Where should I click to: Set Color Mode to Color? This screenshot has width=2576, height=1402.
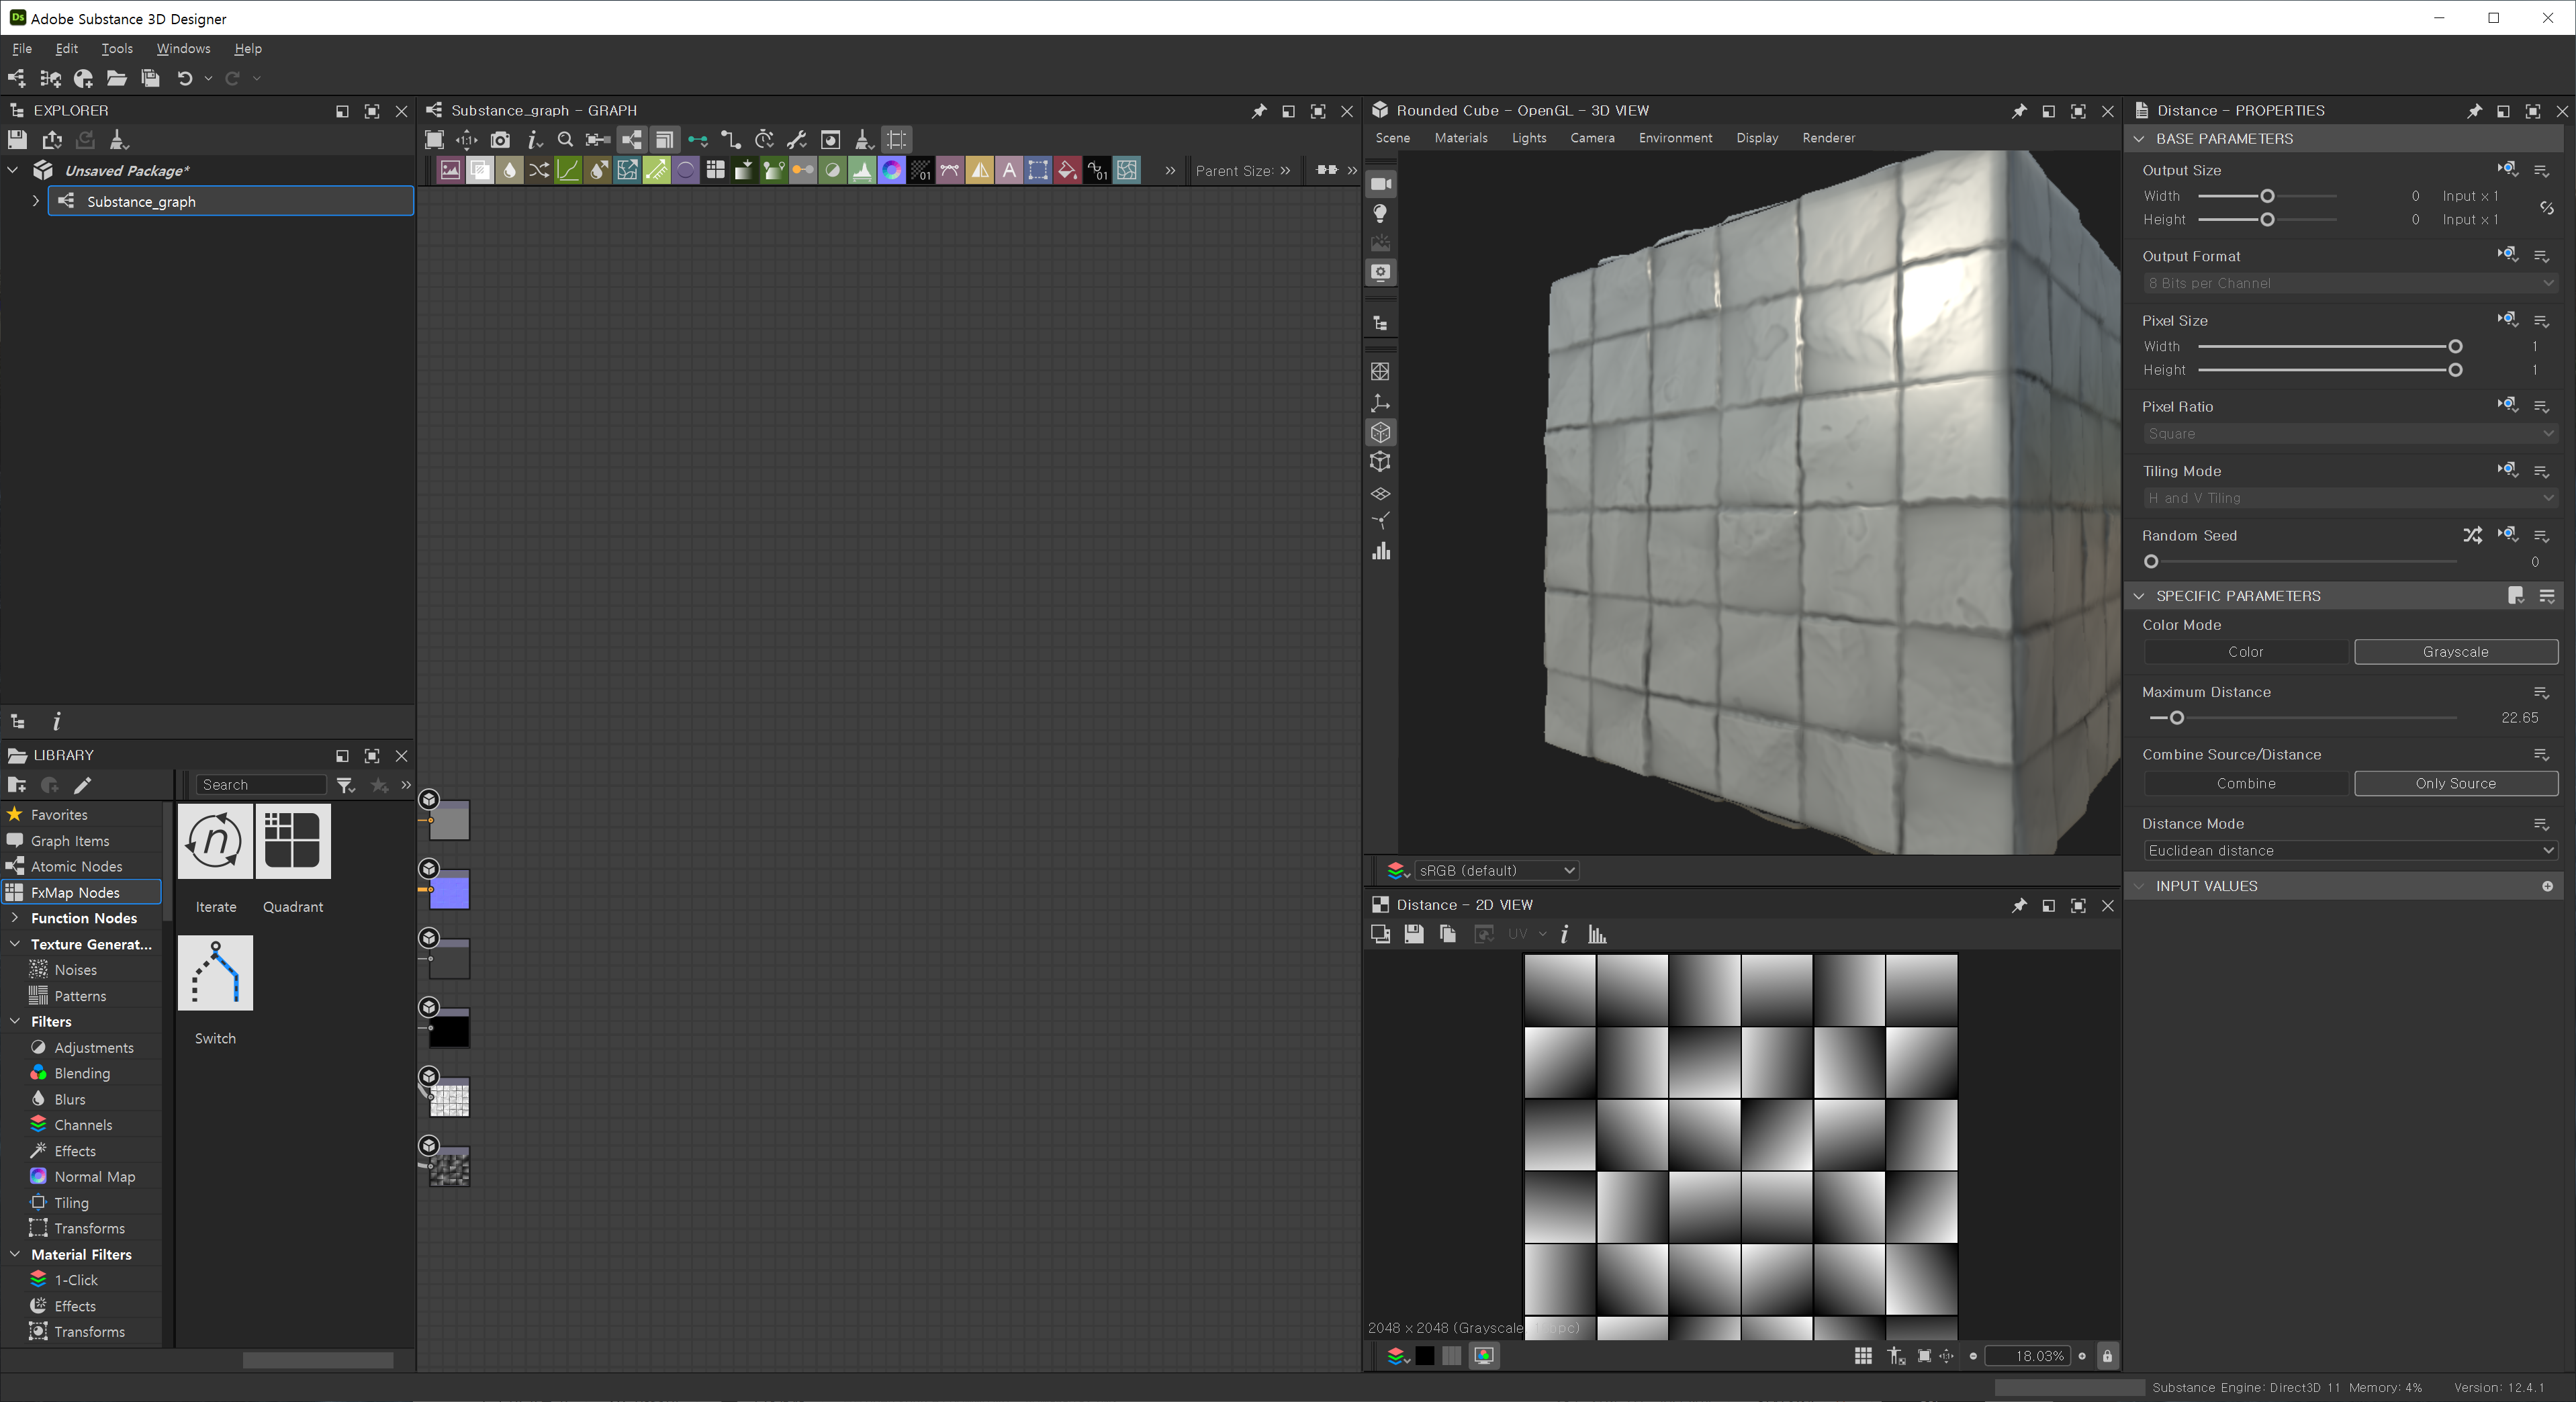coord(2245,652)
